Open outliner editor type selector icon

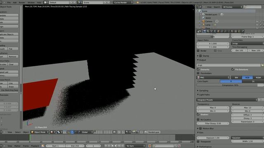199,7
